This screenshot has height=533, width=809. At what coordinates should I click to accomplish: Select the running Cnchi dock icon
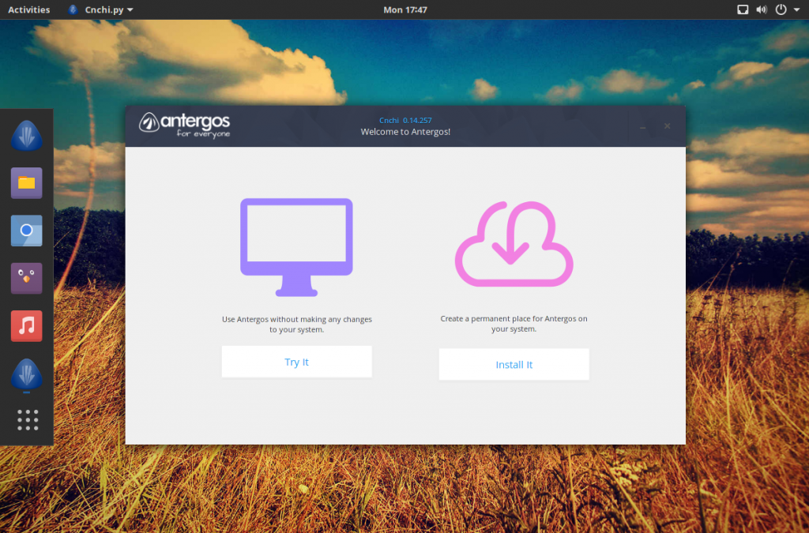(x=27, y=373)
